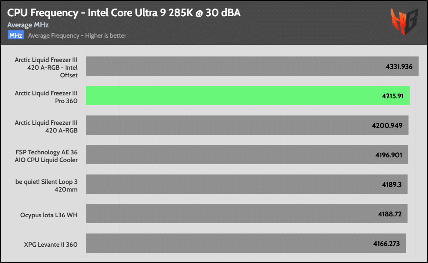428x263 pixels.
Task: Click 'Average Frequency - Higher is better' legend text
Action: (77, 35)
